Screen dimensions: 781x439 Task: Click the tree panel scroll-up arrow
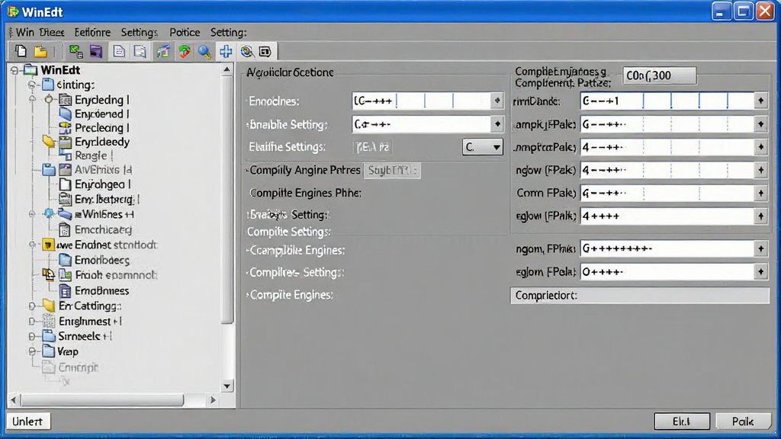pyautogui.click(x=227, y=69)
